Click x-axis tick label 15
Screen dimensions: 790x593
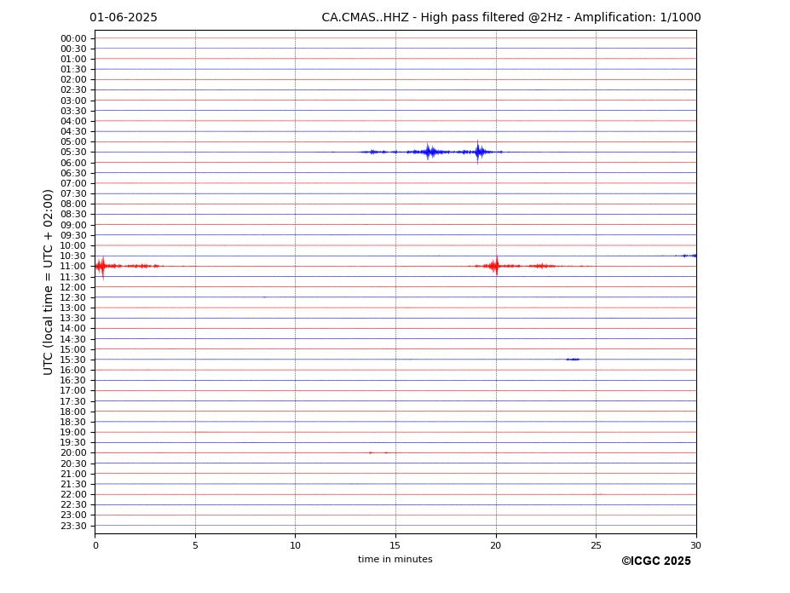tap(395, 545)
